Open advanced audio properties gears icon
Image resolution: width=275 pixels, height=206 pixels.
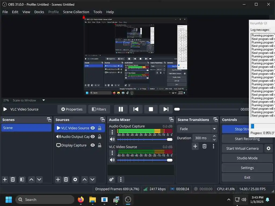click(x=111, y=179)
